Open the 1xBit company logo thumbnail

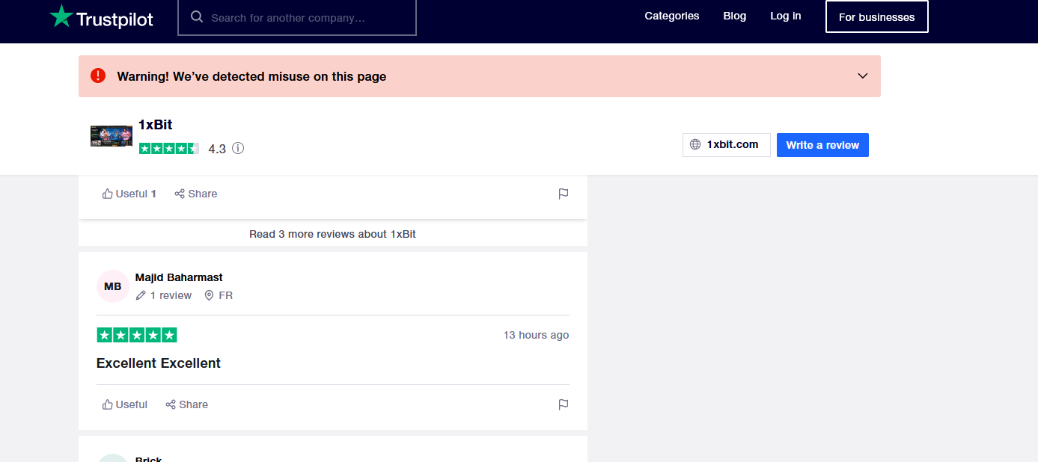point(112,136)
